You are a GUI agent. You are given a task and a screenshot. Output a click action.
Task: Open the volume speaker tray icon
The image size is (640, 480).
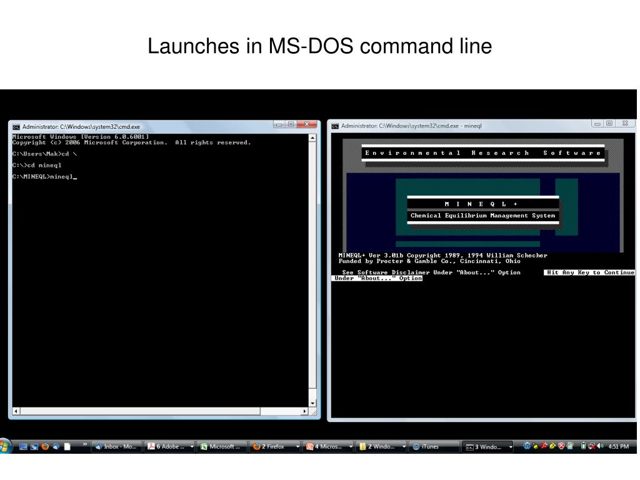click(600, 446)
